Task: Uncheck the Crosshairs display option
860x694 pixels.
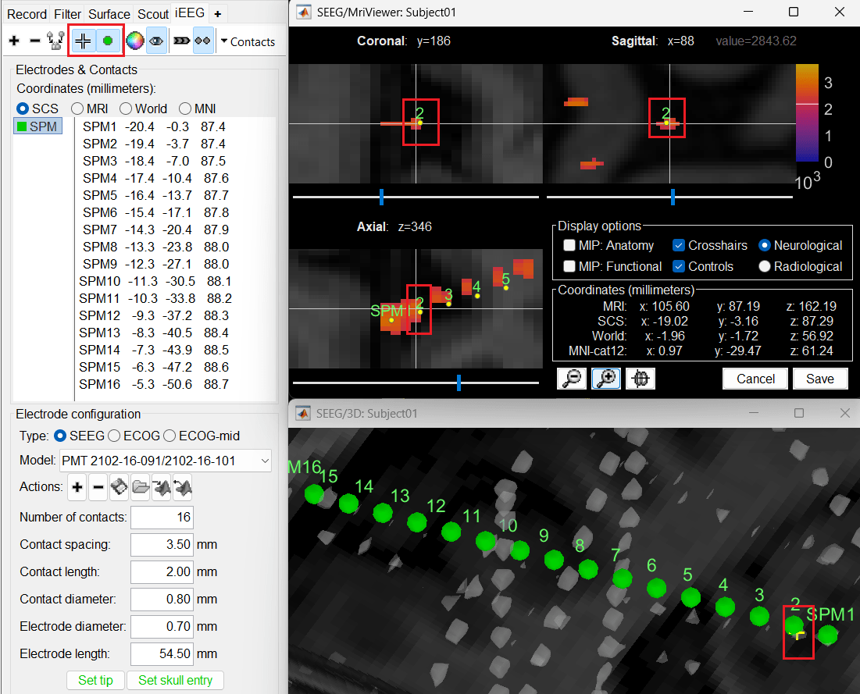Action: pyautogui.click(x=679, y=245)
